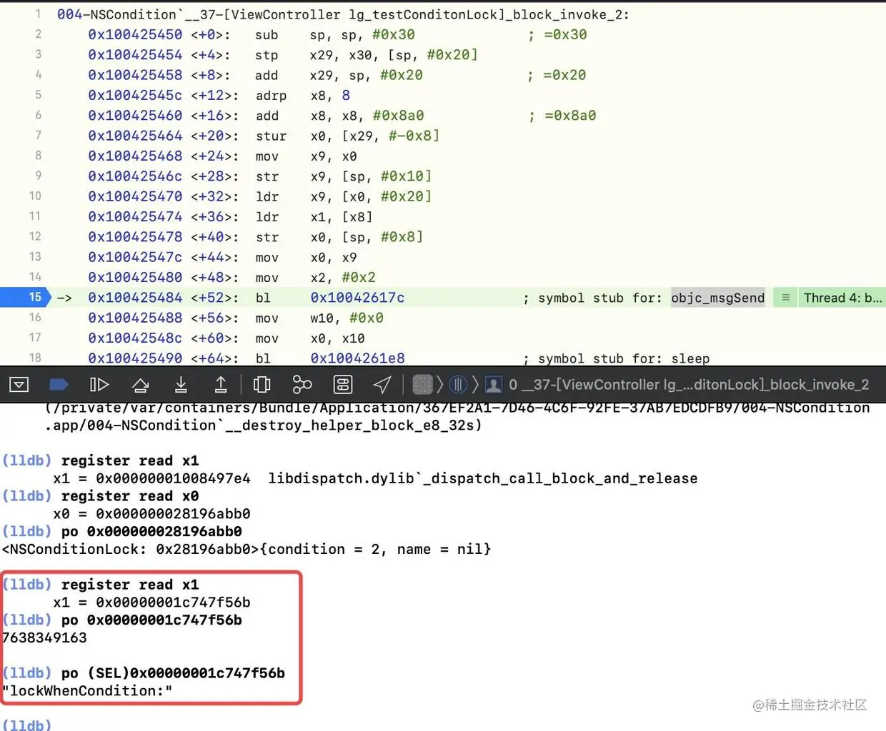This screenshot has height=731, width=886.
Task: Click the NSConditionLock description output line
Action: (x=247, y=549)
